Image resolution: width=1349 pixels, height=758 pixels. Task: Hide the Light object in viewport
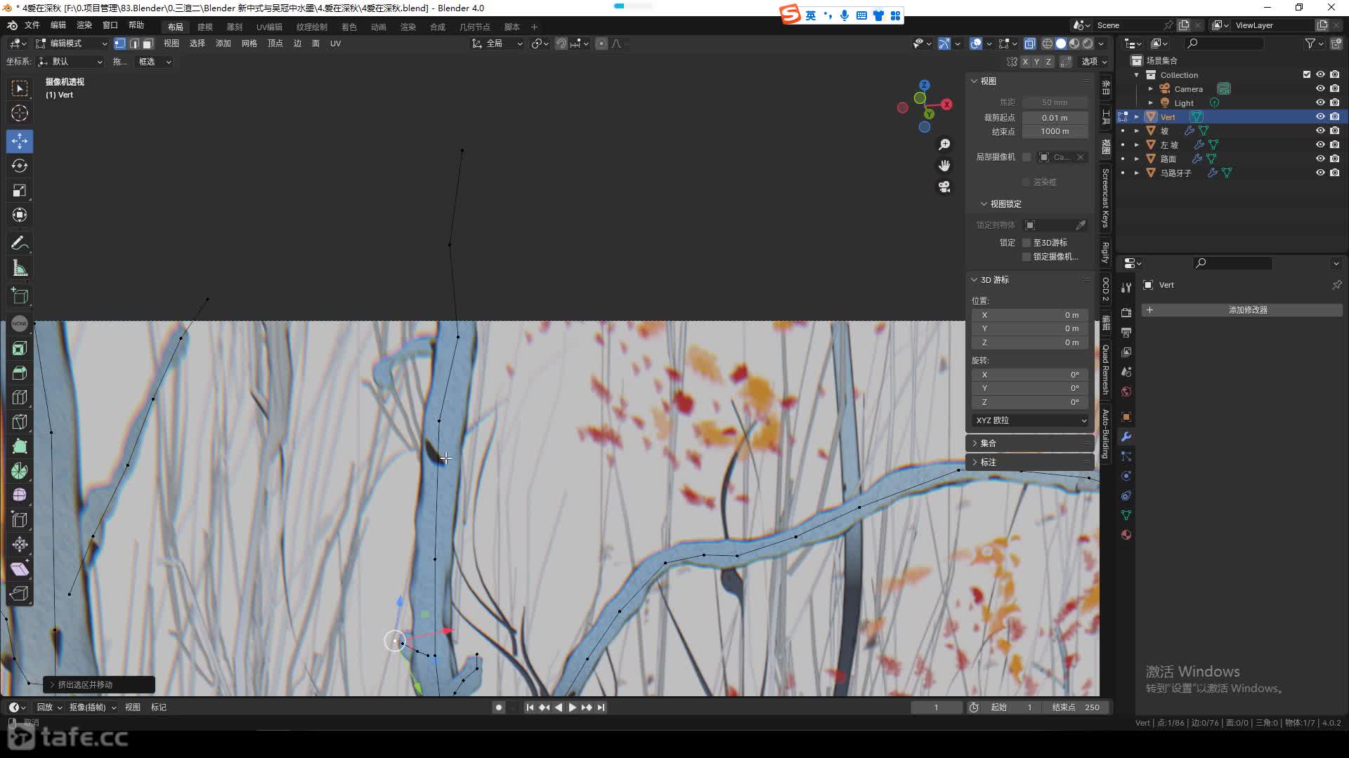click(1320, 102)
